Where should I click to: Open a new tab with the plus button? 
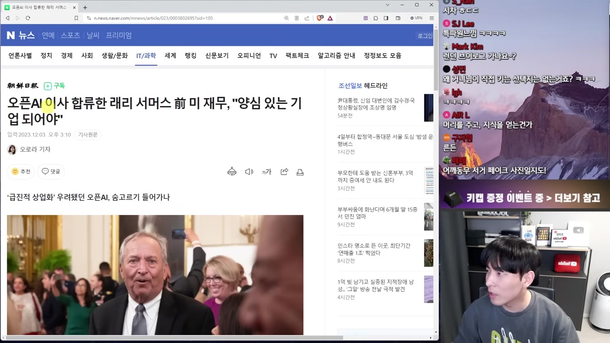[x=85, y=7]
